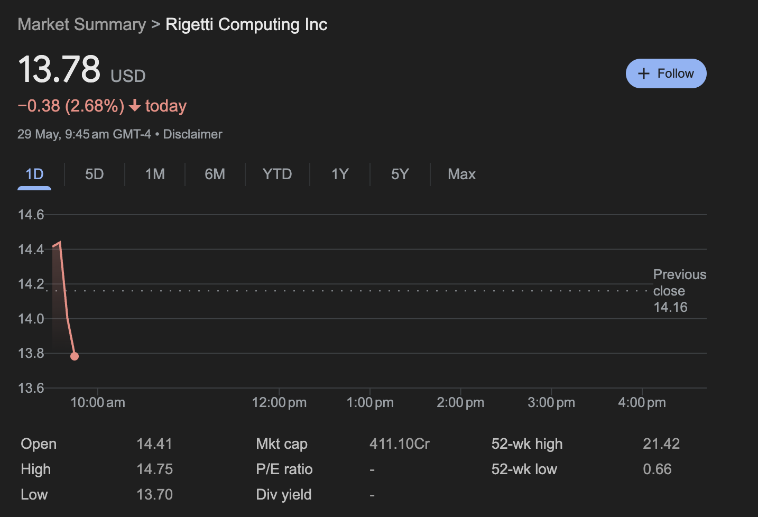Click the 14.6 y-axis label
Screen dimensions: 758x517
click(31, 215)
